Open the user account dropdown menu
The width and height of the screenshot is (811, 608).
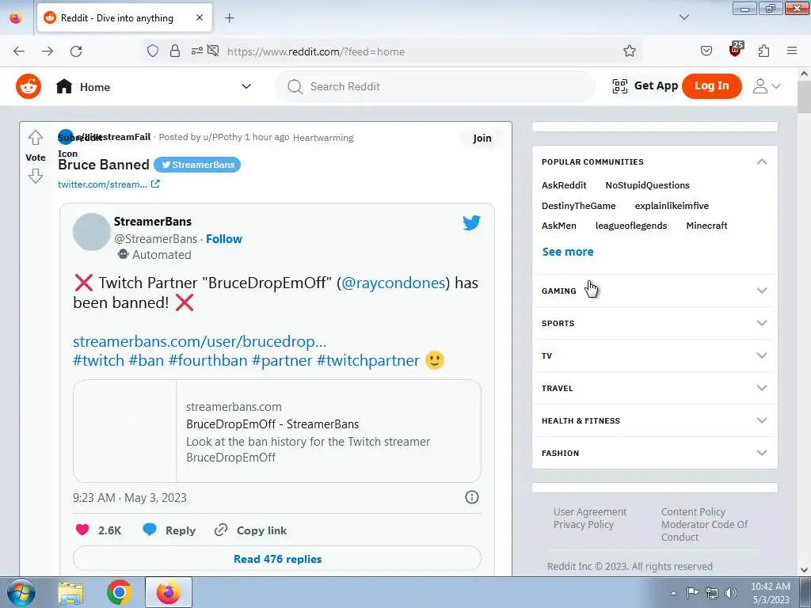(x=767, y=86)
